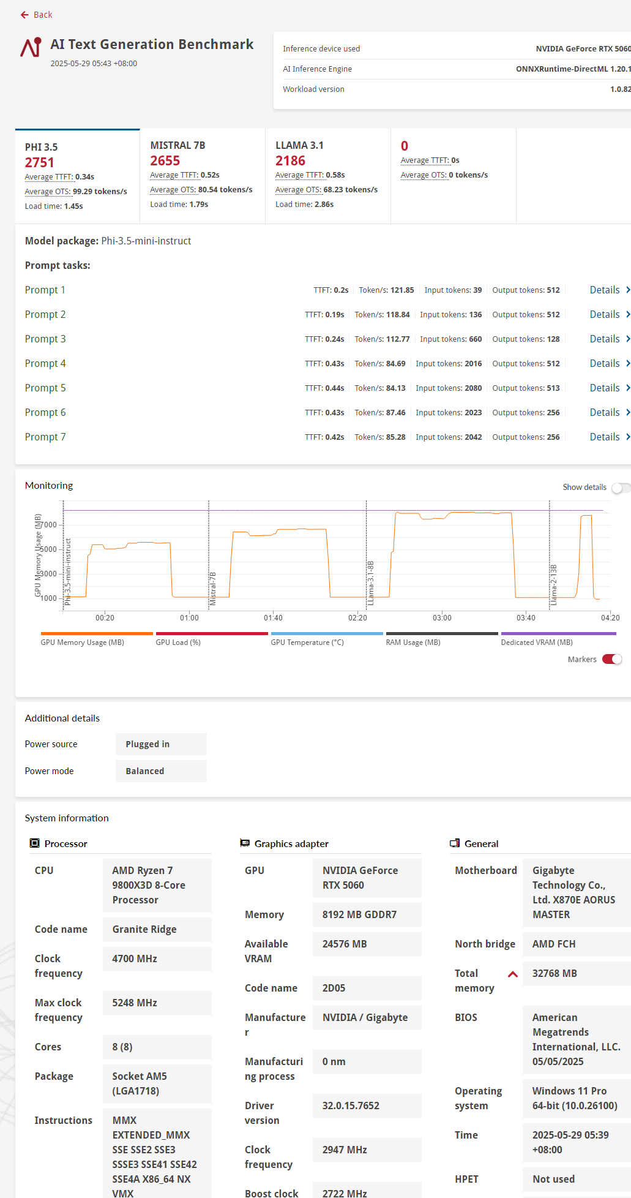Click the 5248 MHz max clock value
Screen dimensions: 631x1198
click(157, 1003)
